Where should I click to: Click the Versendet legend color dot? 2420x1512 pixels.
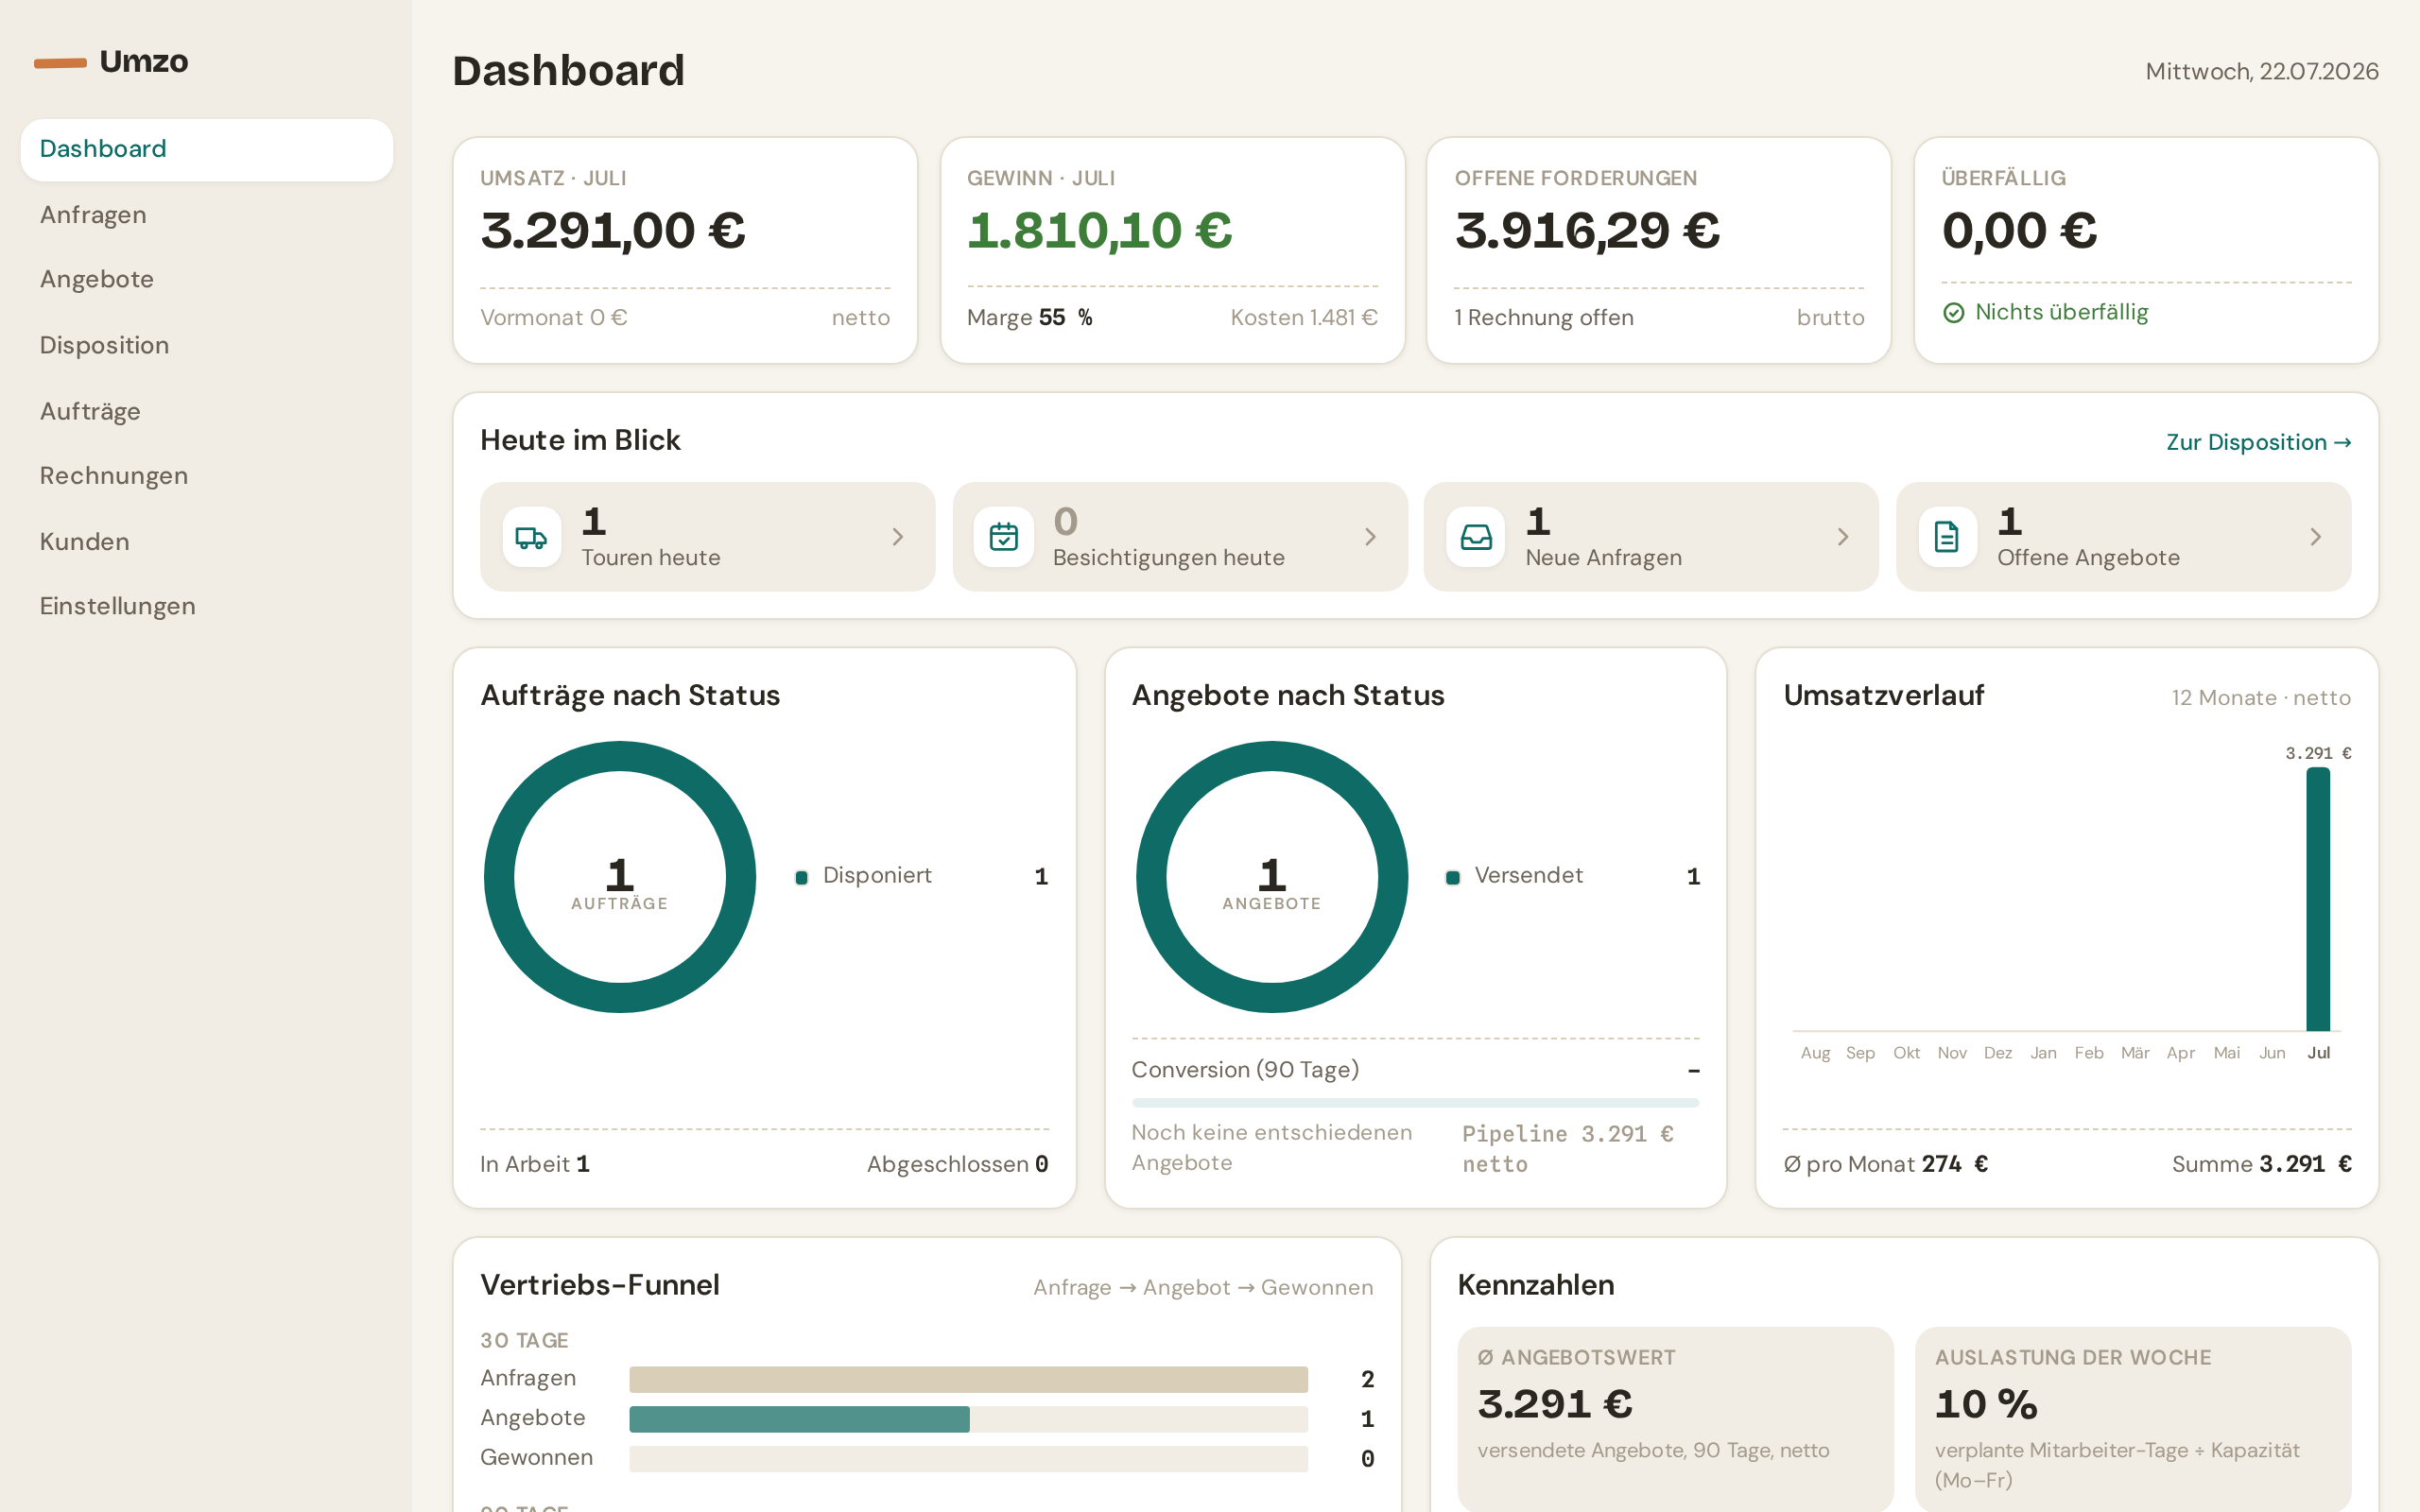tap(1453, 877)
